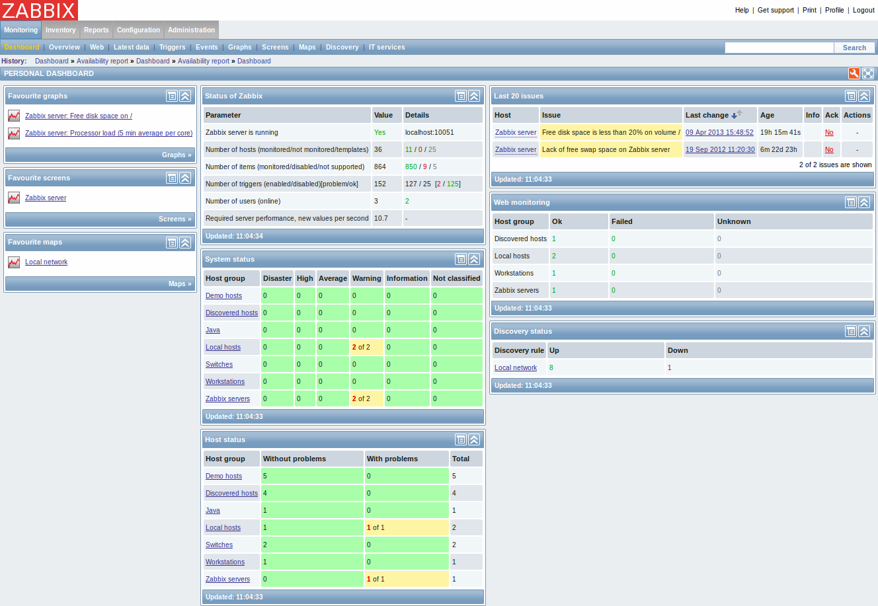Click the sort arrow on Last change column
The height and width of the screenshot is (606, 878).
pyautogui.click(x=736, y=114)
